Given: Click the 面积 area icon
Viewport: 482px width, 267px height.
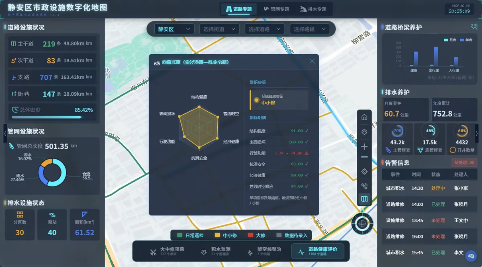Looking at the screenshot, I should pyautogui.click(x=84, y=215).
